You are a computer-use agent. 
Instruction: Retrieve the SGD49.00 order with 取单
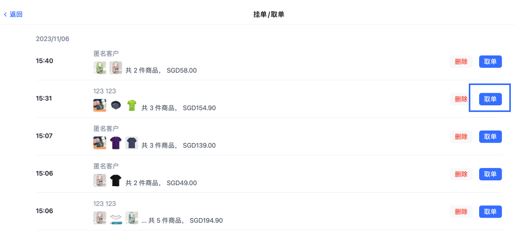[491, 174]
